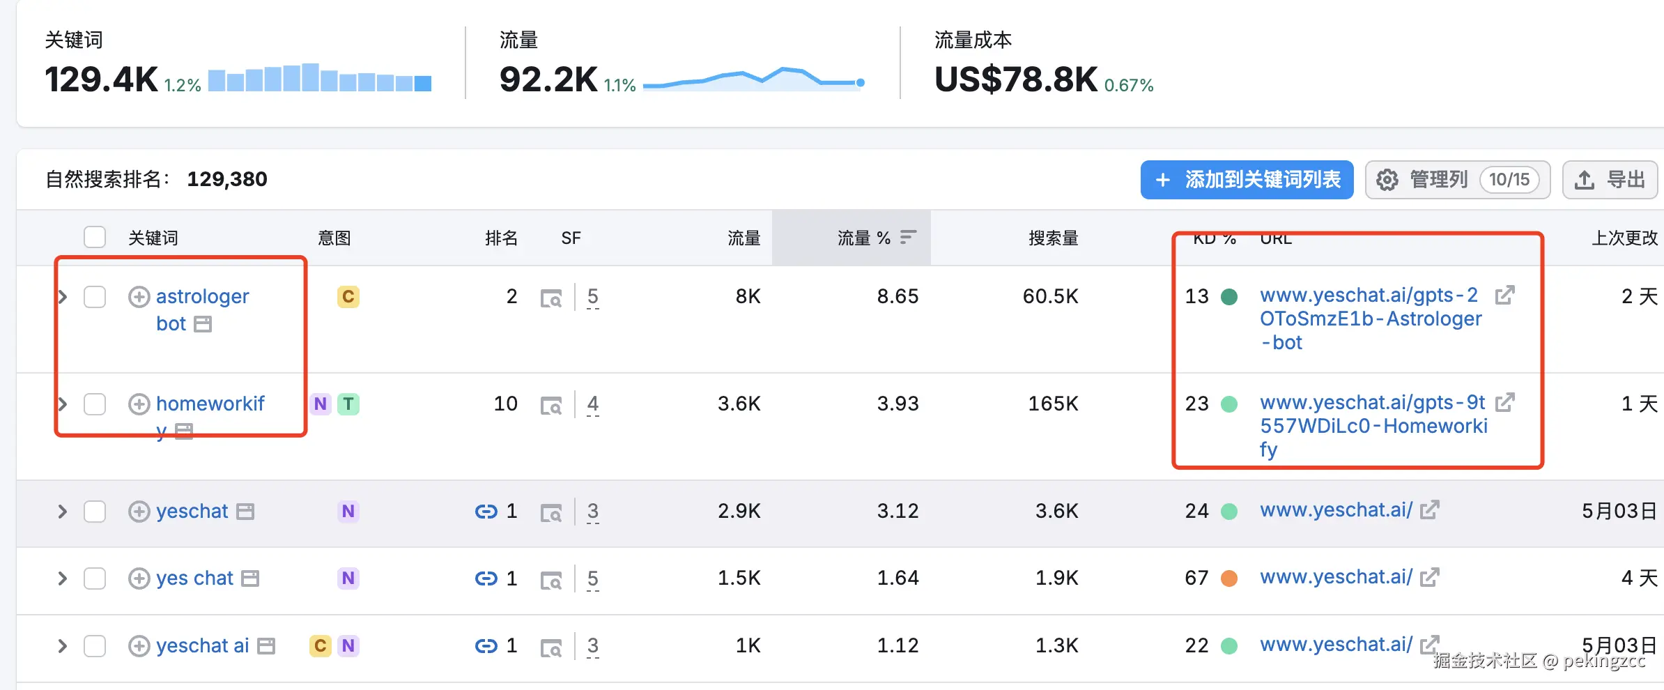This screenshot has height=690, width=1664.
Task: Click SERP view icon in homeworkify row
Action: point(550,405)
